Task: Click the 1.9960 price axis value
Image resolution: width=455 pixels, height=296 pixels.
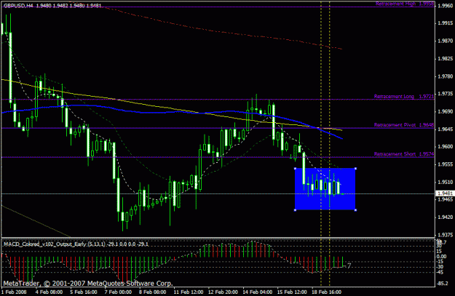Action: 445,6
